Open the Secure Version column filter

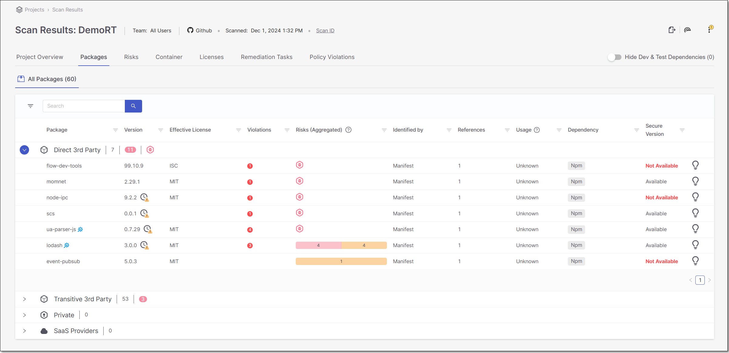tap(682, 130)
